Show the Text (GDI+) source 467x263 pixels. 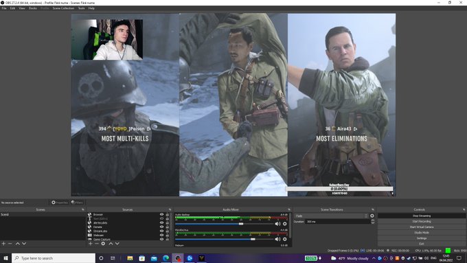161,218
